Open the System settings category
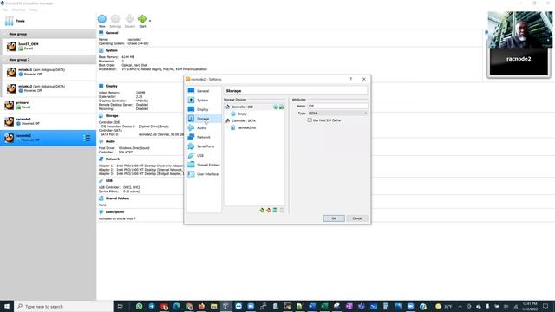Image resolution: width=555 pixels, height=312 pixels. click(204, 101)
